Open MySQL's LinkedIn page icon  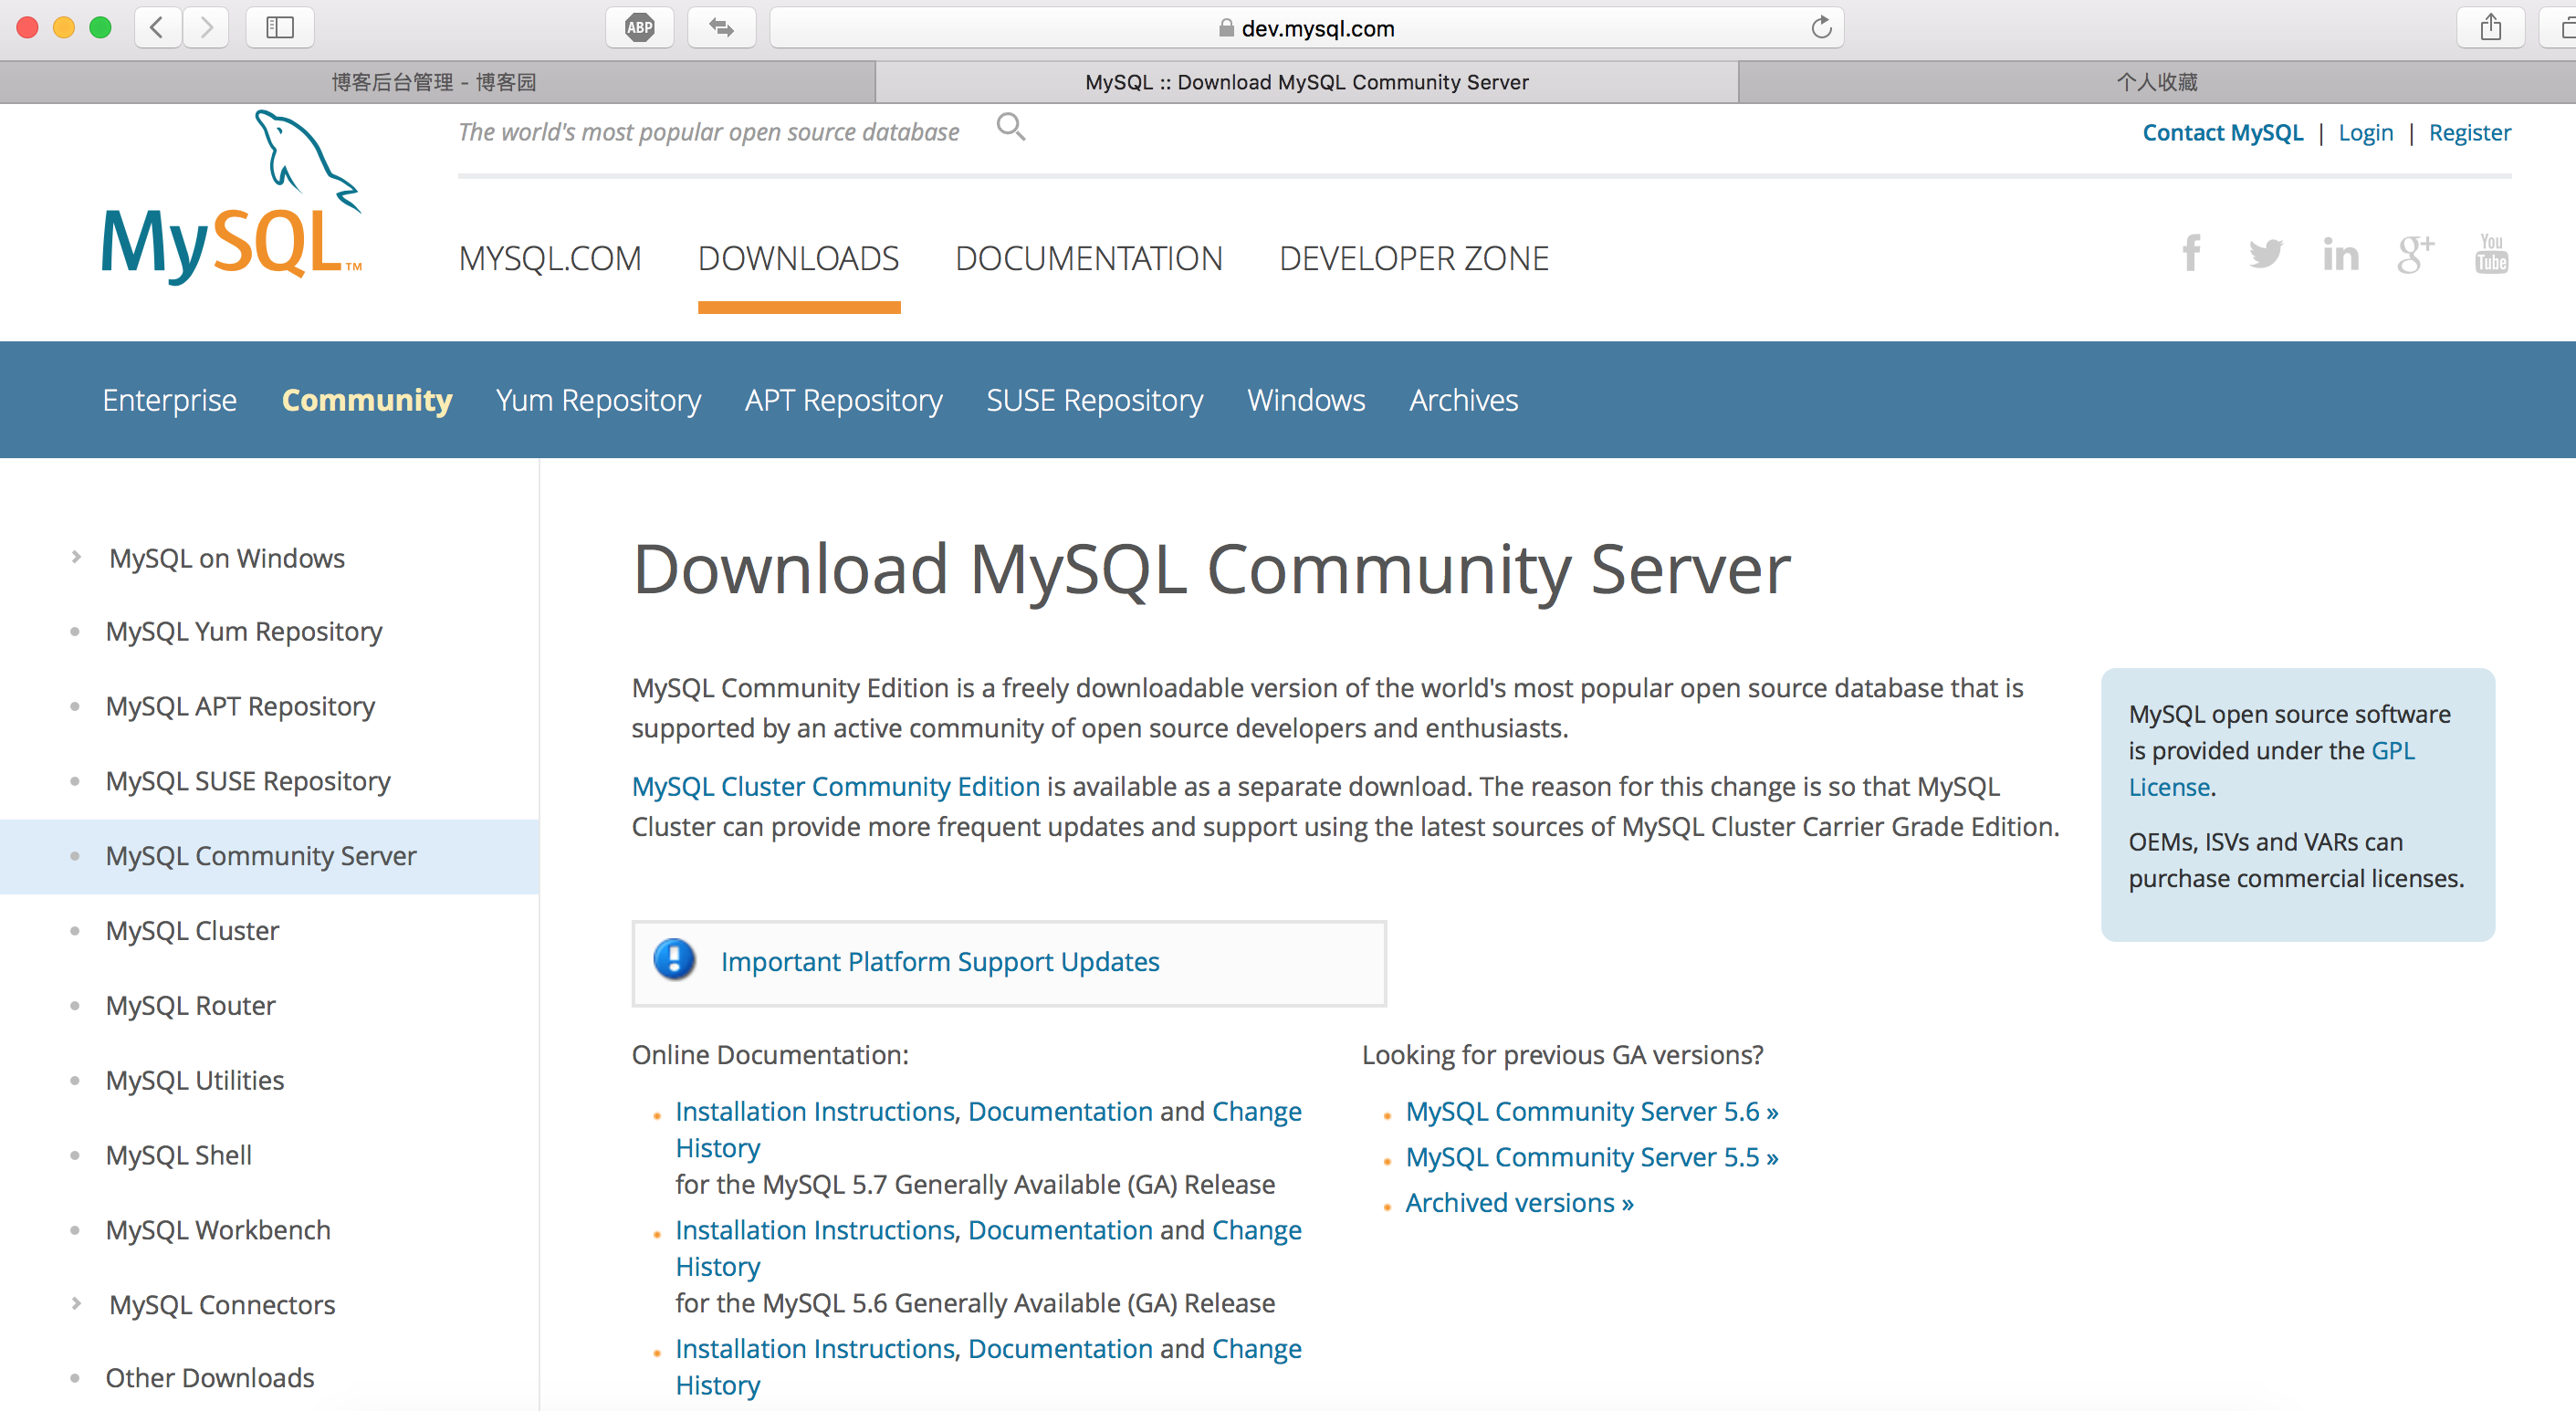(2340, 254)
